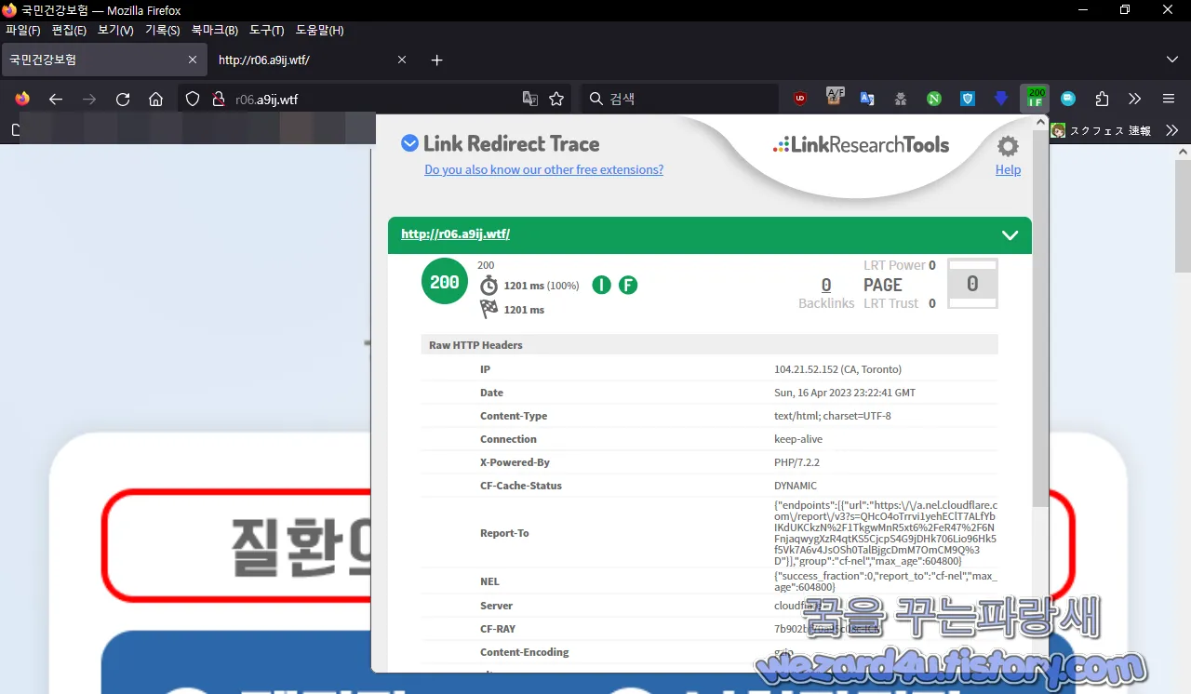The width and height of the screenshot is (1191, 694).
Task: Switch to the 국민건강보험 tab
Action: [103, 60]
